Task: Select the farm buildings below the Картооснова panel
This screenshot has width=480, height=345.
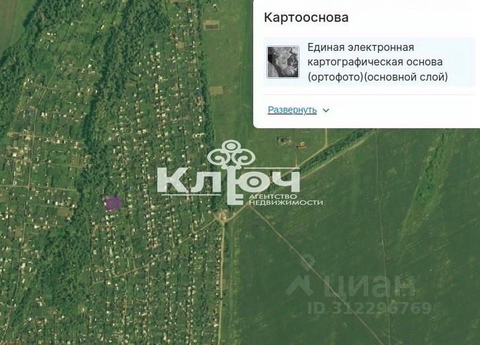Action: click(292, 143)
